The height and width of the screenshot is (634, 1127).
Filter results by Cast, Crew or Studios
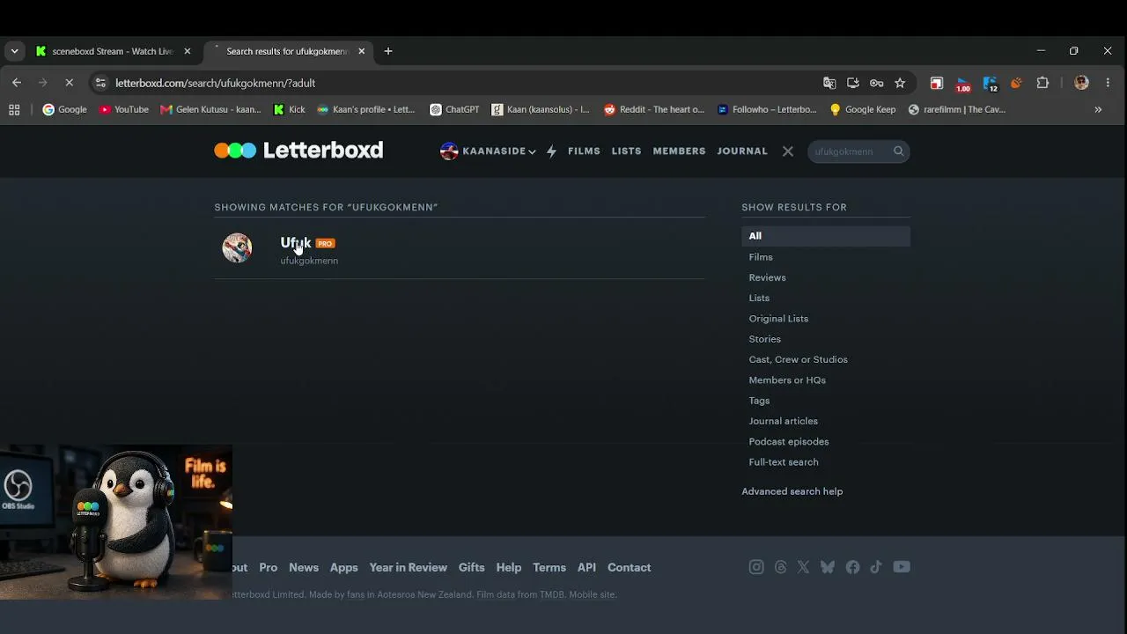[x=798, y=359]
